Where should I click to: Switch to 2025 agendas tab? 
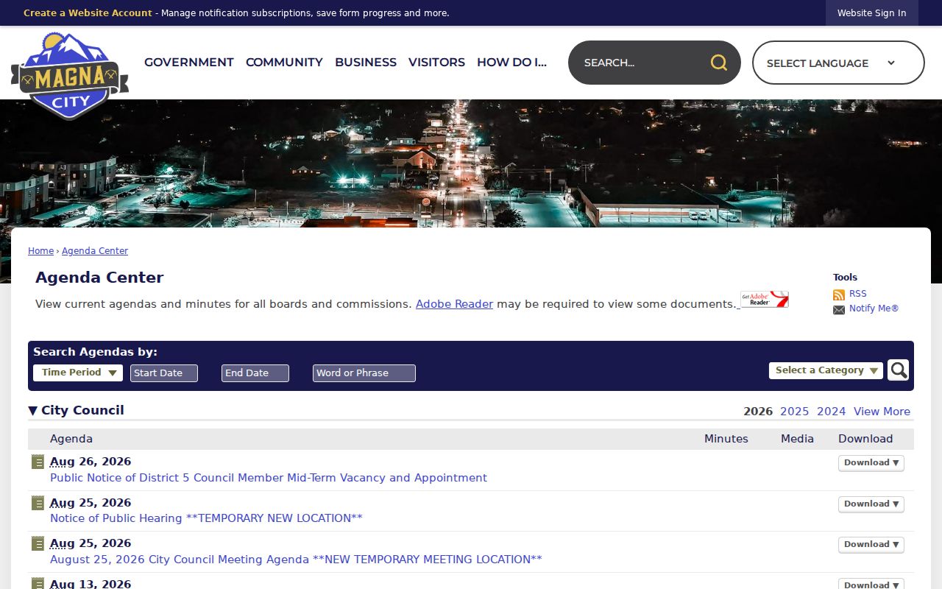tap(794, 412)
